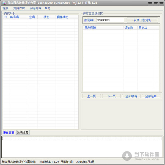Screen dimensions: 165x165
Task: Minimize the window using leftmost title button
Action: pyautogui.click(x=150, y=3)
